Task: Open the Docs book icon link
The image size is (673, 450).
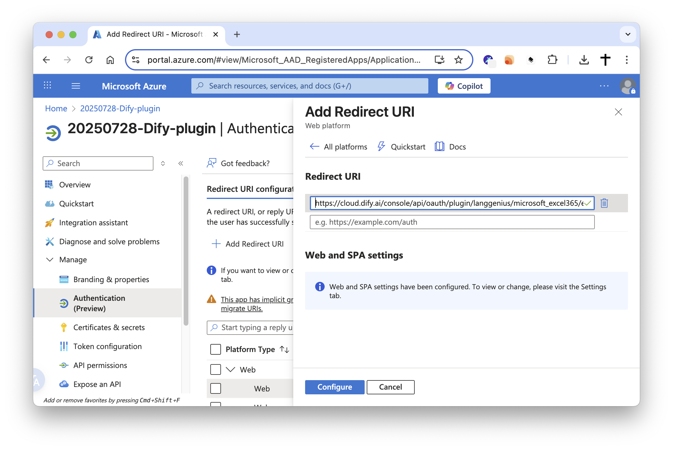Action: click(439, 147)
